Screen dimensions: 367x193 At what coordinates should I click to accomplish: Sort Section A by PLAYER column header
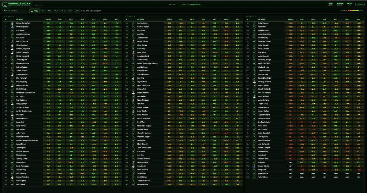coord(20,20)
